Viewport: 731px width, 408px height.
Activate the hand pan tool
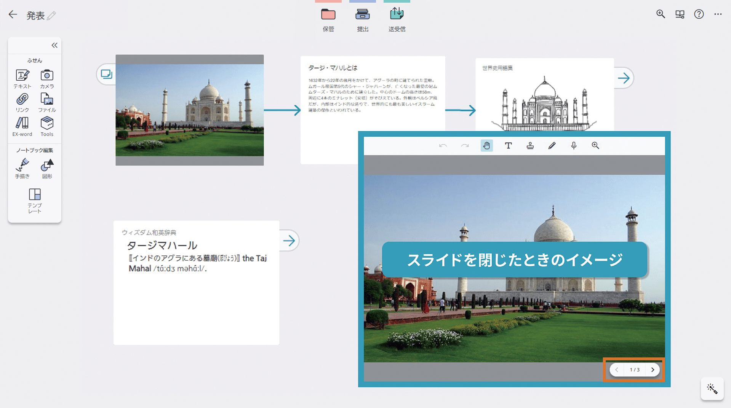pyautogui.click(x=486, y=145)
